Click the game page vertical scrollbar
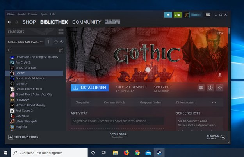The height and width of the screenshot is (157, 244). pos(229,31)
